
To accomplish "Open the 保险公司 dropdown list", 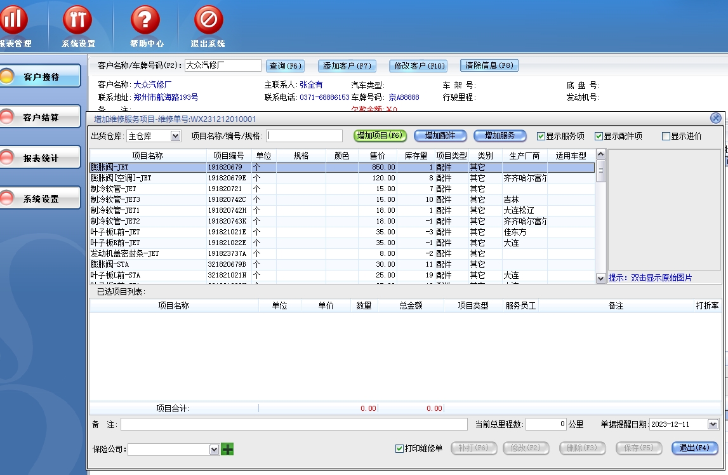I will [214, 449].
